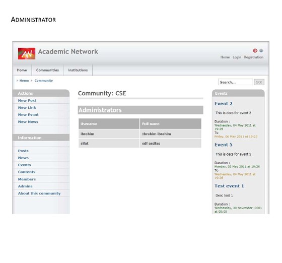Viewport: 282px width, 263px height.
Task: Select Home tab in main navigation bar
Action: (x=22, y=70)
